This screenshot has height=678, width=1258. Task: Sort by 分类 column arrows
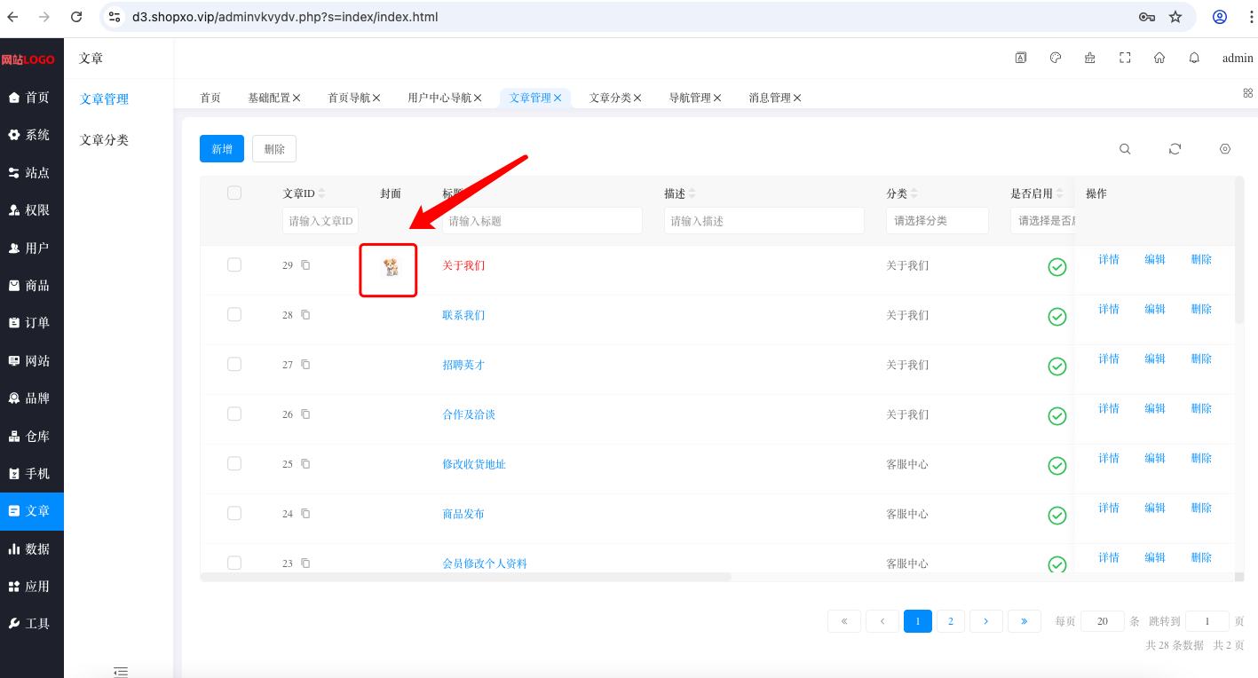pyautogui.click(x=914, y=193)
